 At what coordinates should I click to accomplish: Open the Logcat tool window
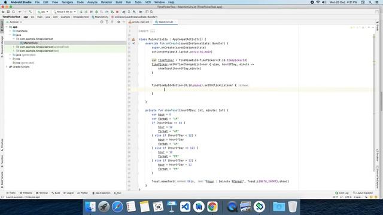point(69,193)
